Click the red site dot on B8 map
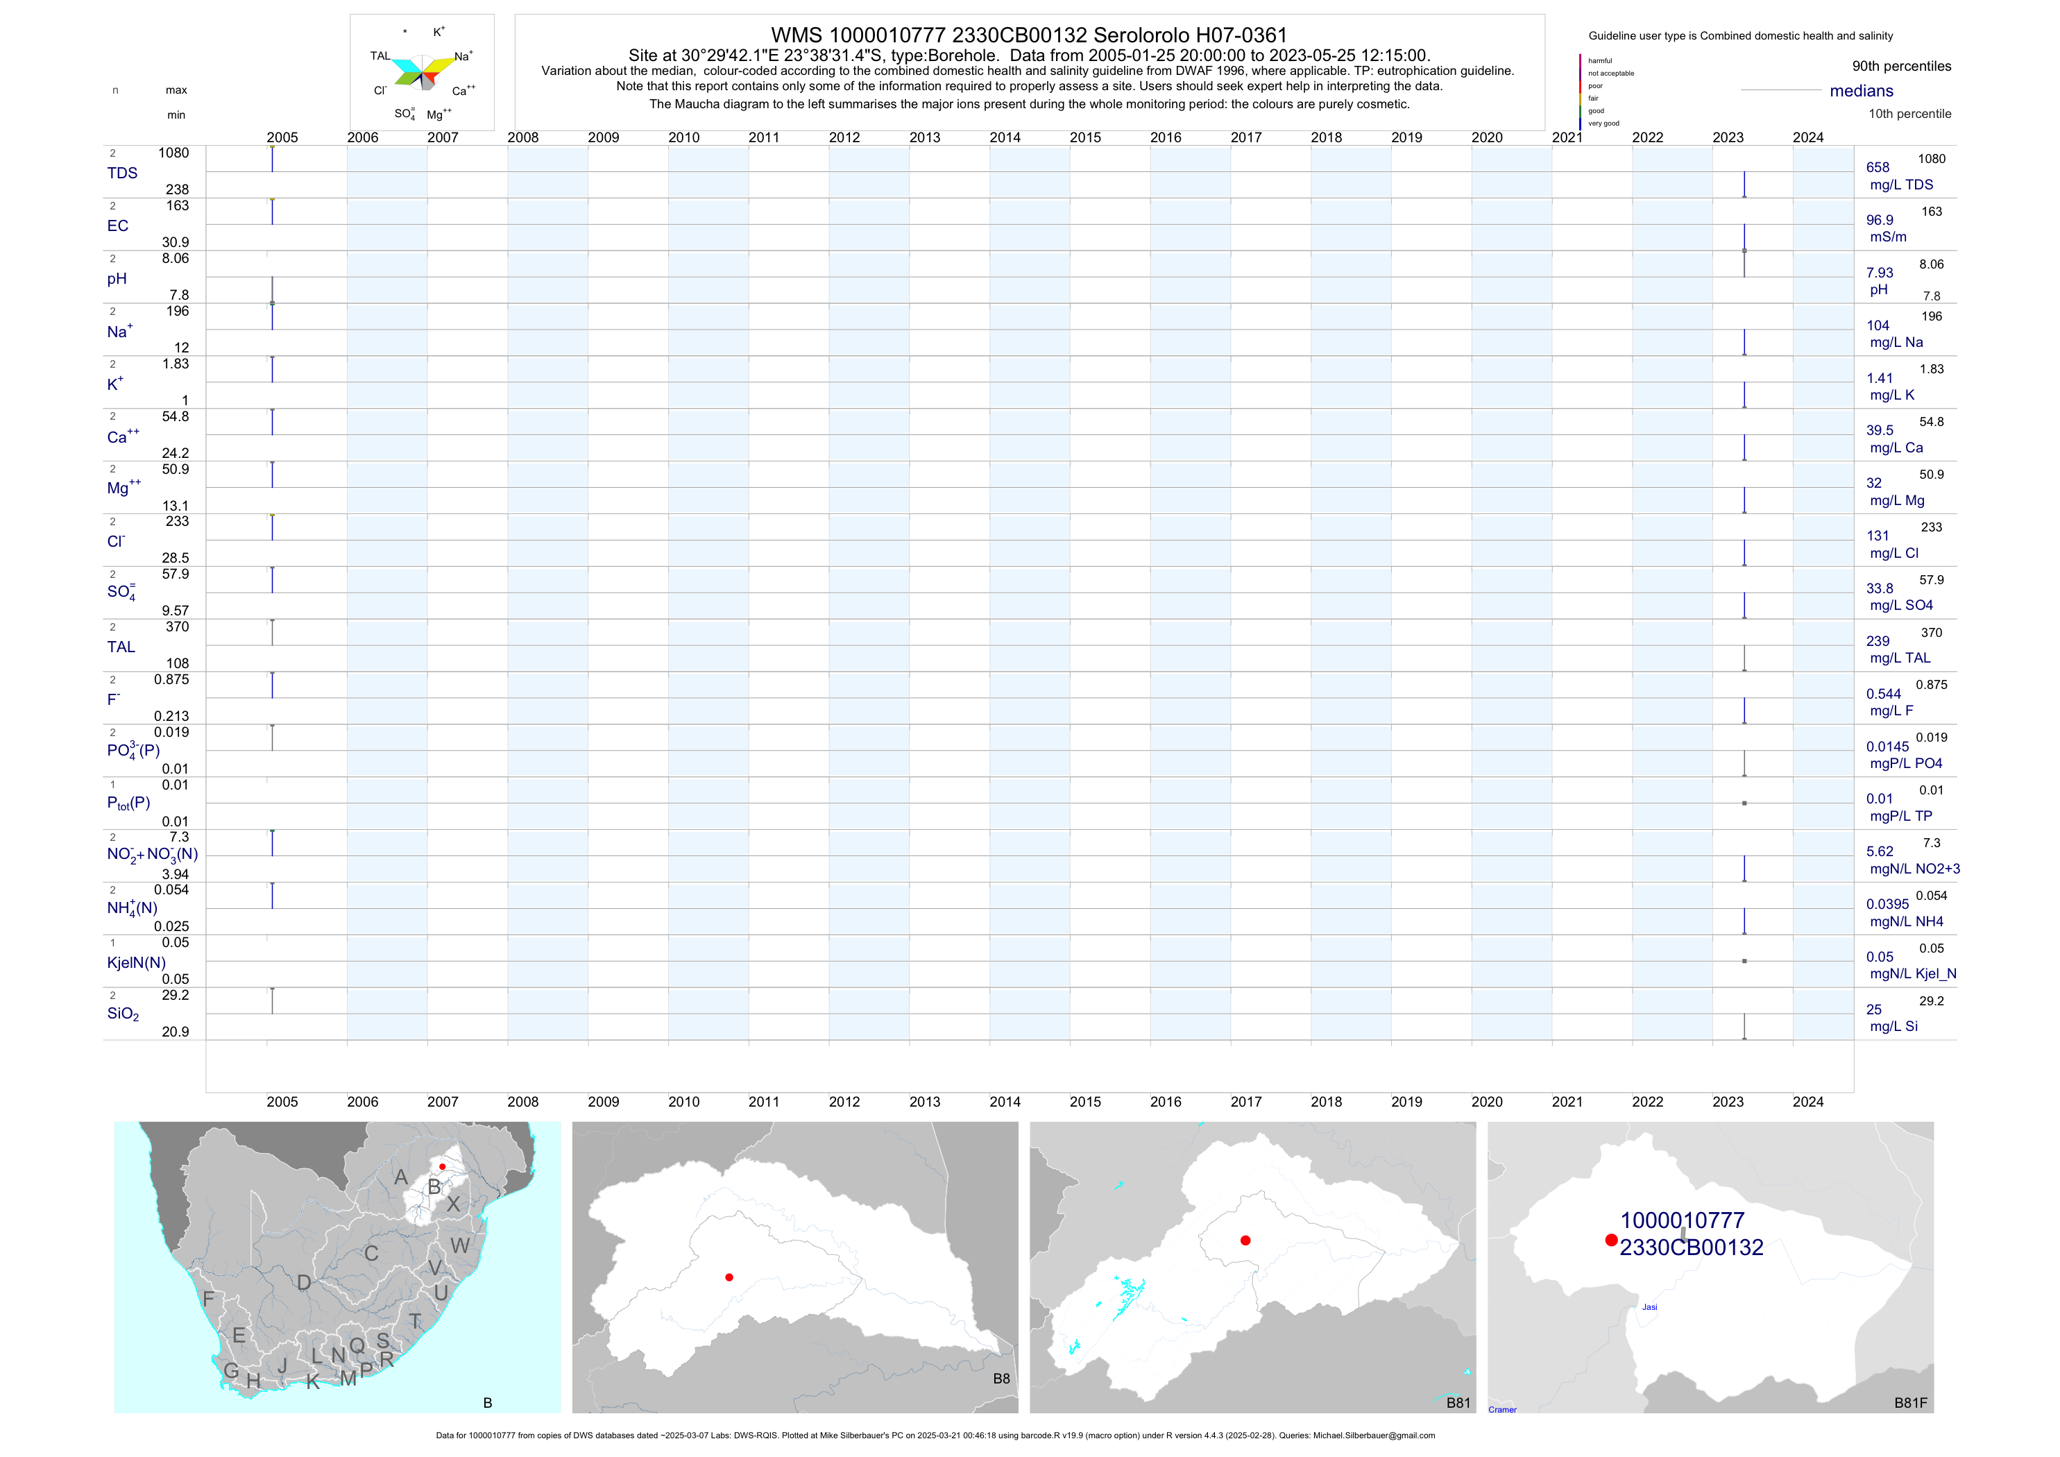This screenshot has width=2060, height=1457. tap(729, 1277)
